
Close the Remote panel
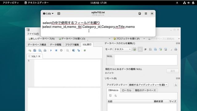(x=179, y=78)
